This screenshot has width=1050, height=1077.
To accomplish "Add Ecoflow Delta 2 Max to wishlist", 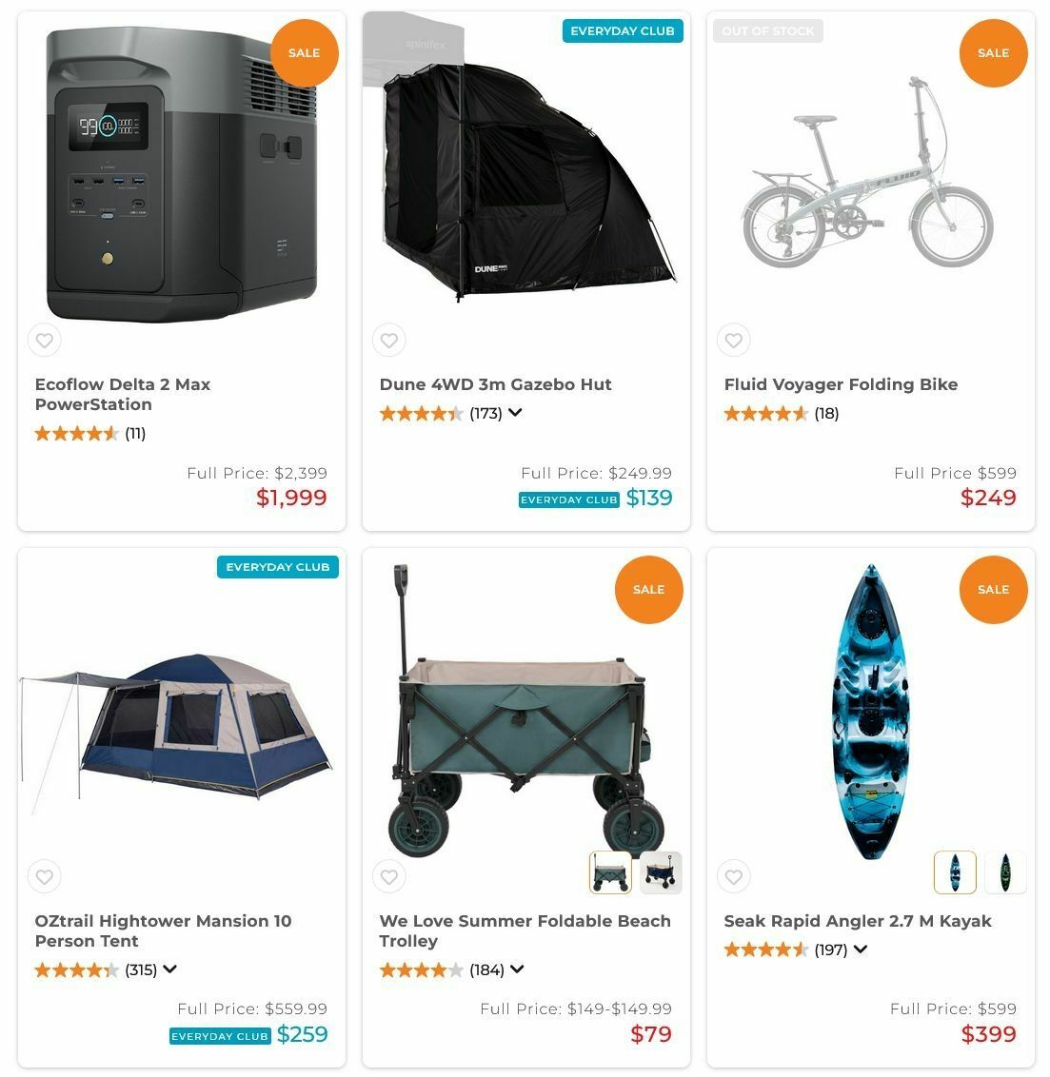I will (44, 340).
